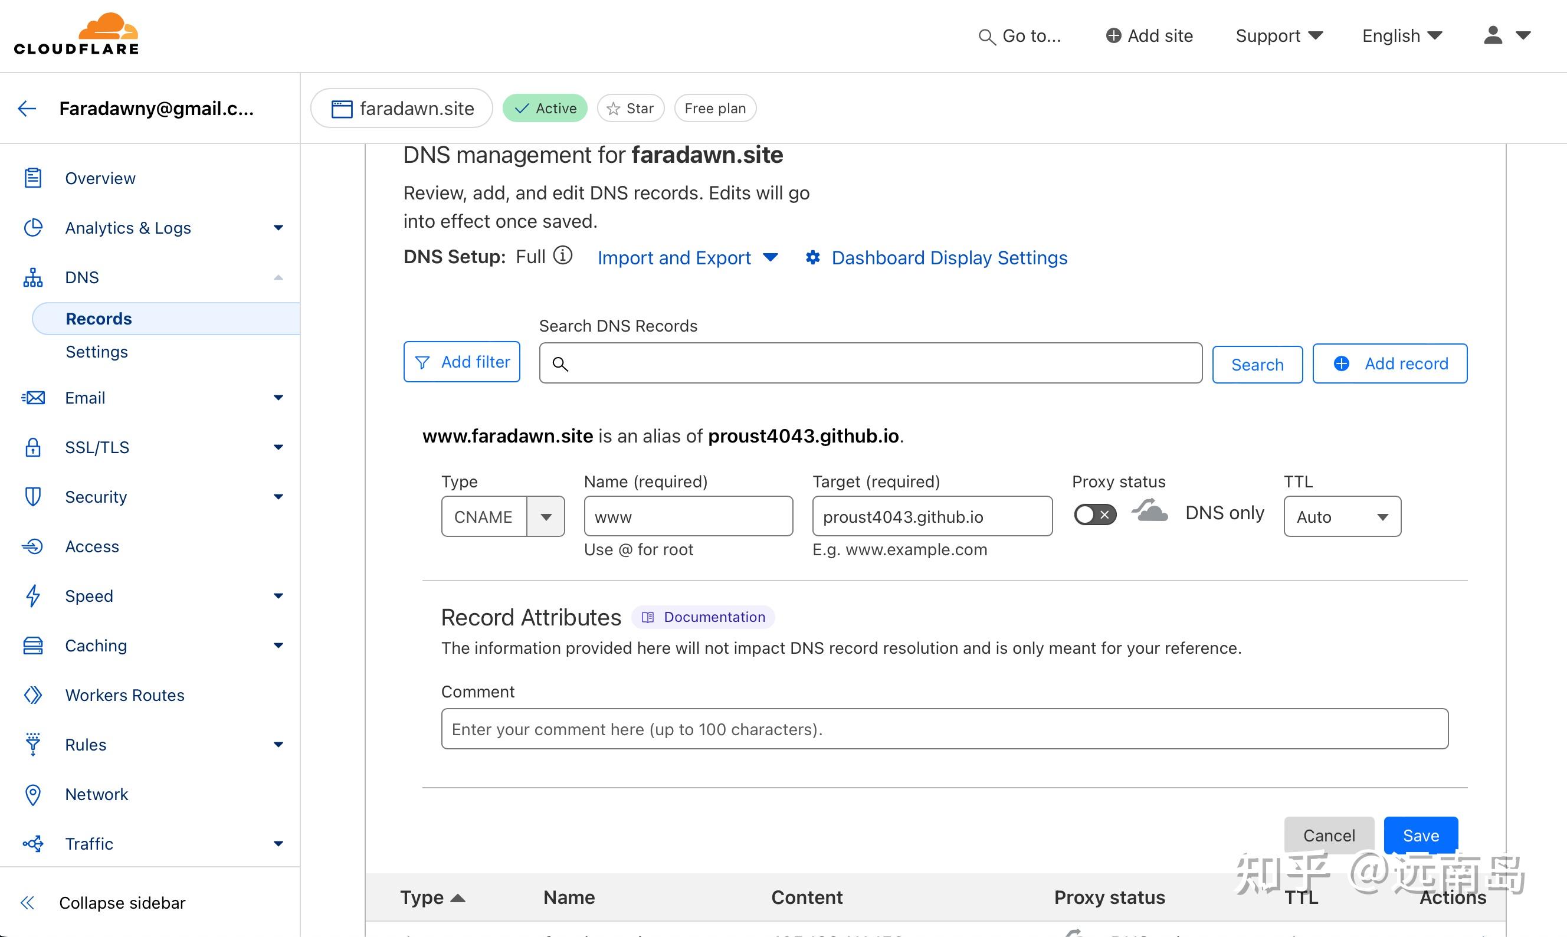Open the account profile icon

[x=1493, y=35]
